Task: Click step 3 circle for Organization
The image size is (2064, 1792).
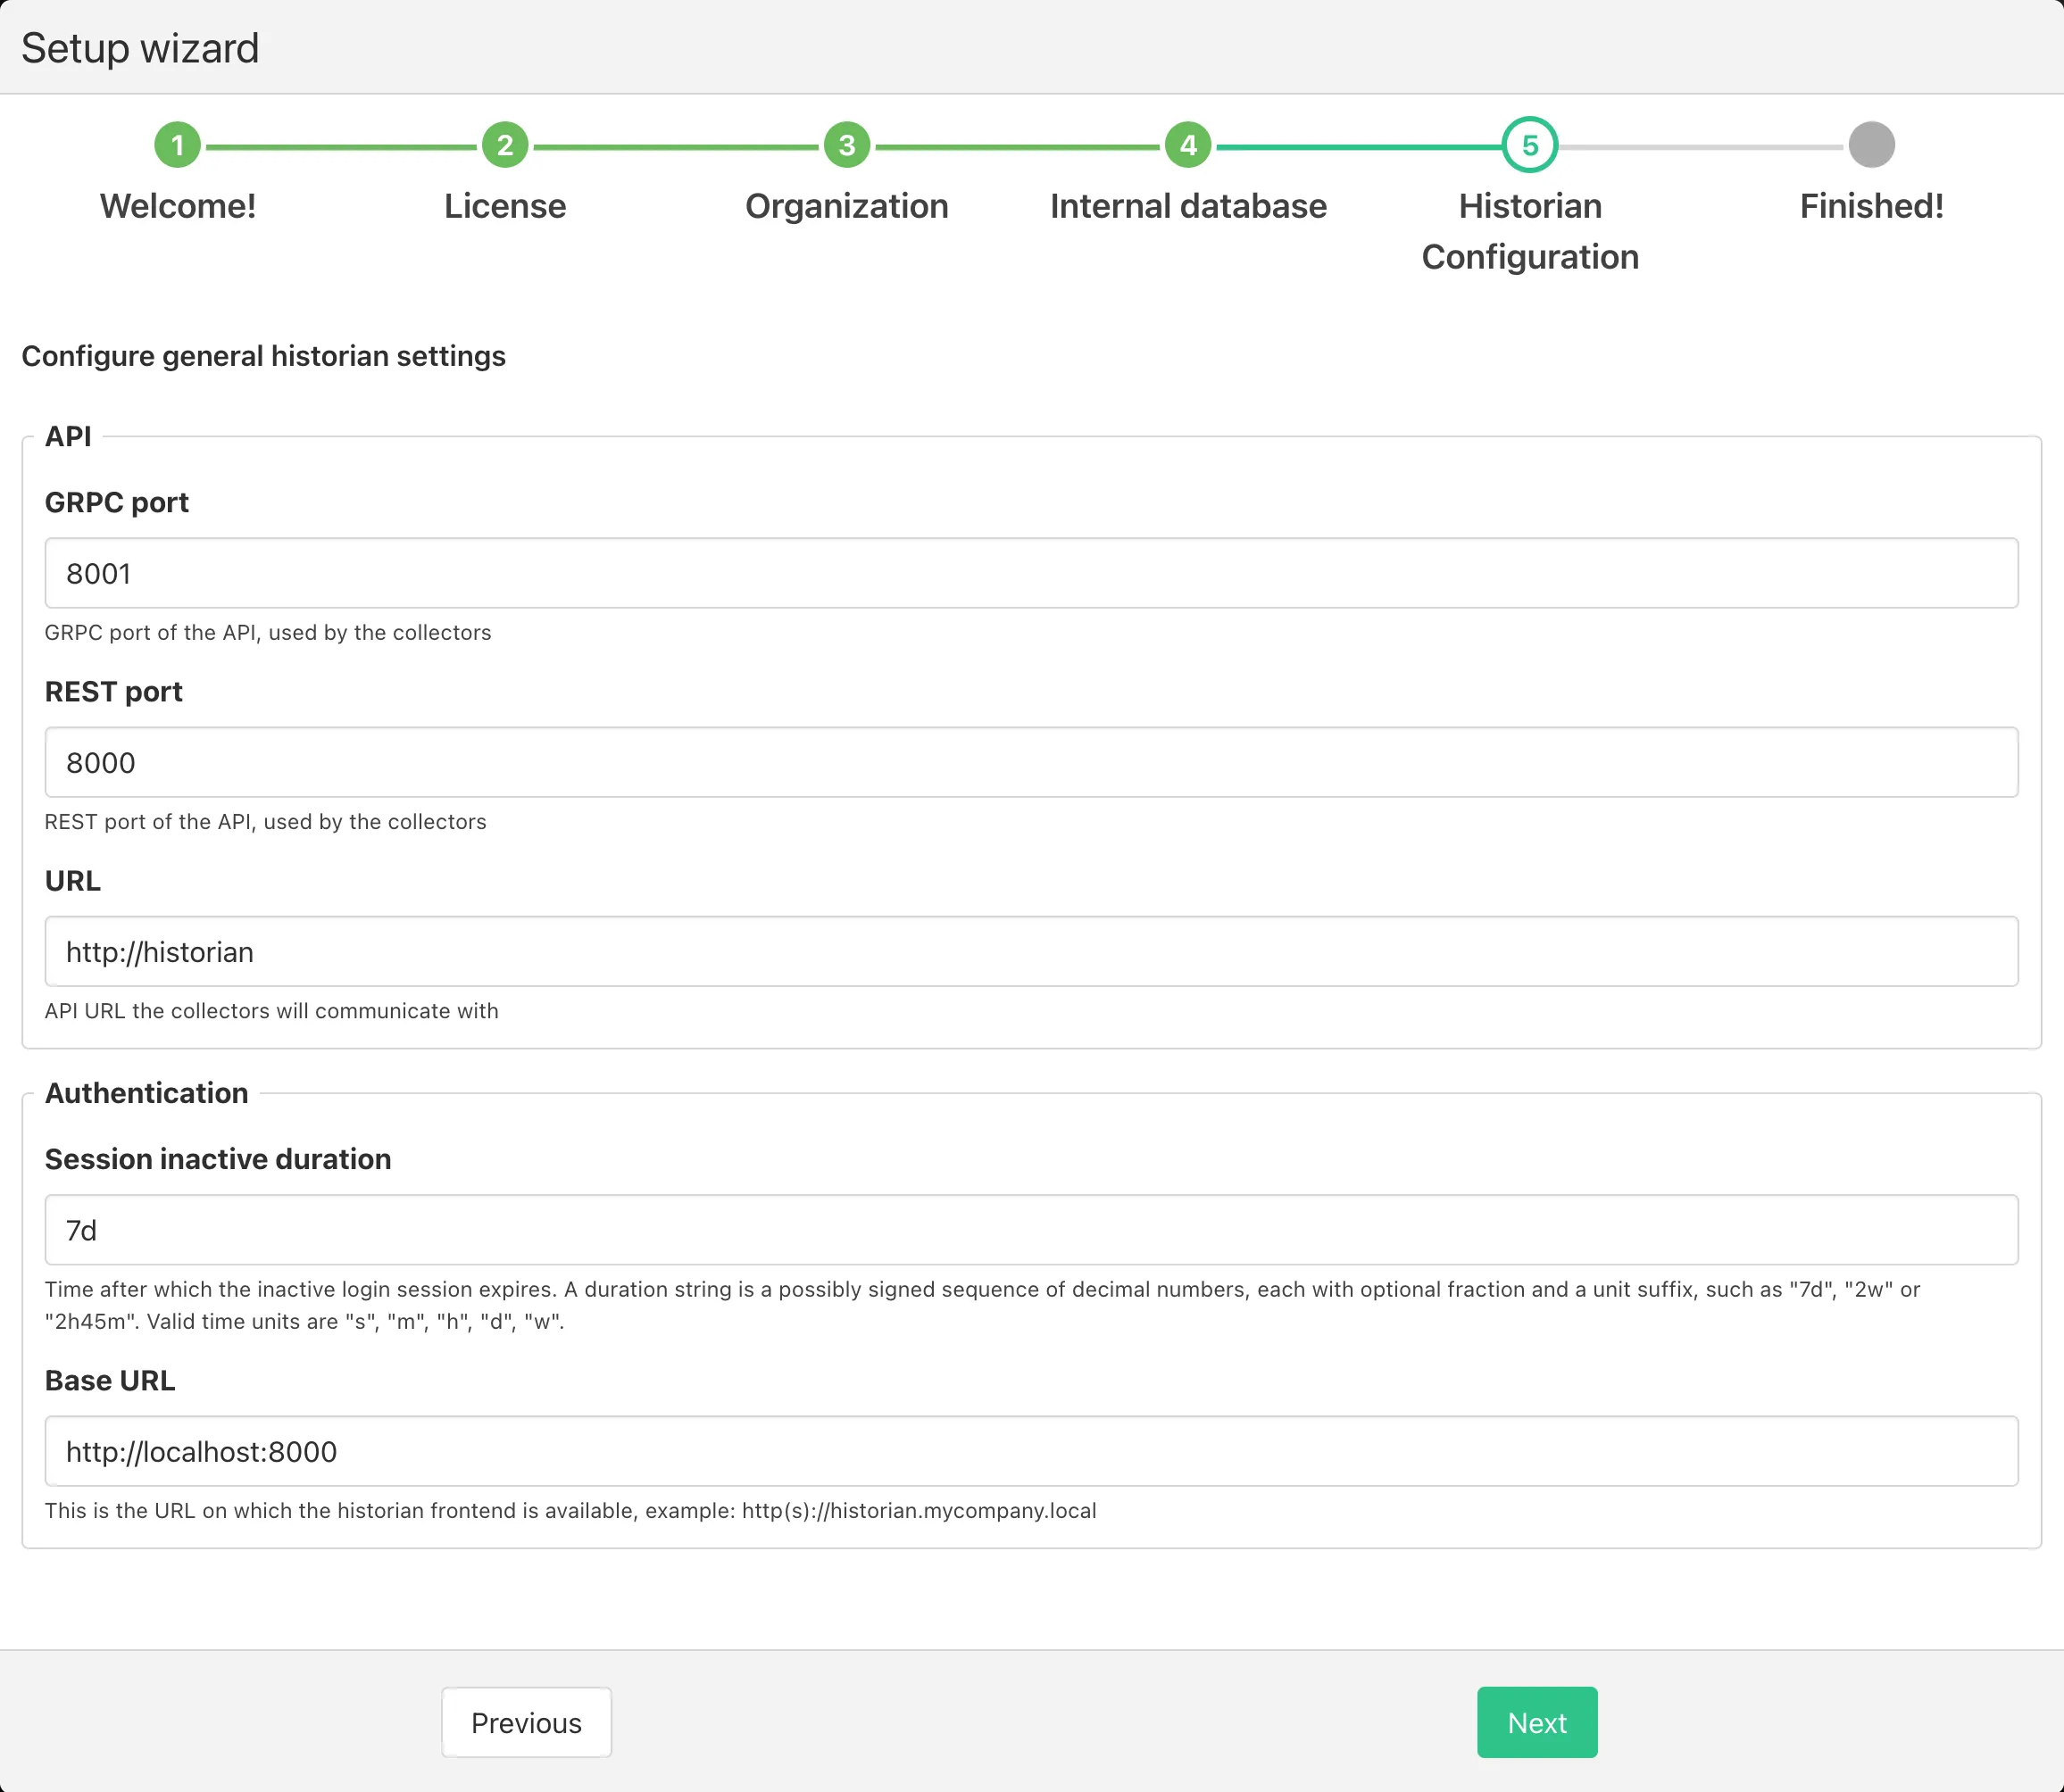Action: [846, 145]
